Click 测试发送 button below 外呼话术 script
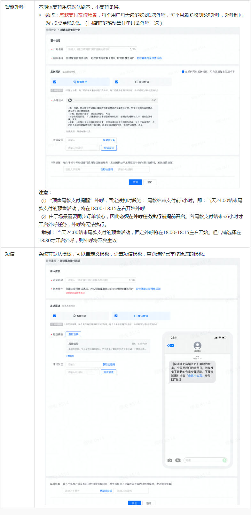Viewport: 251px width, 515px height. (109, 148)
